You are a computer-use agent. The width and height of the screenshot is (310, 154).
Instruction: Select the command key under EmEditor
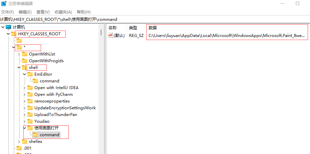point(50,81)
